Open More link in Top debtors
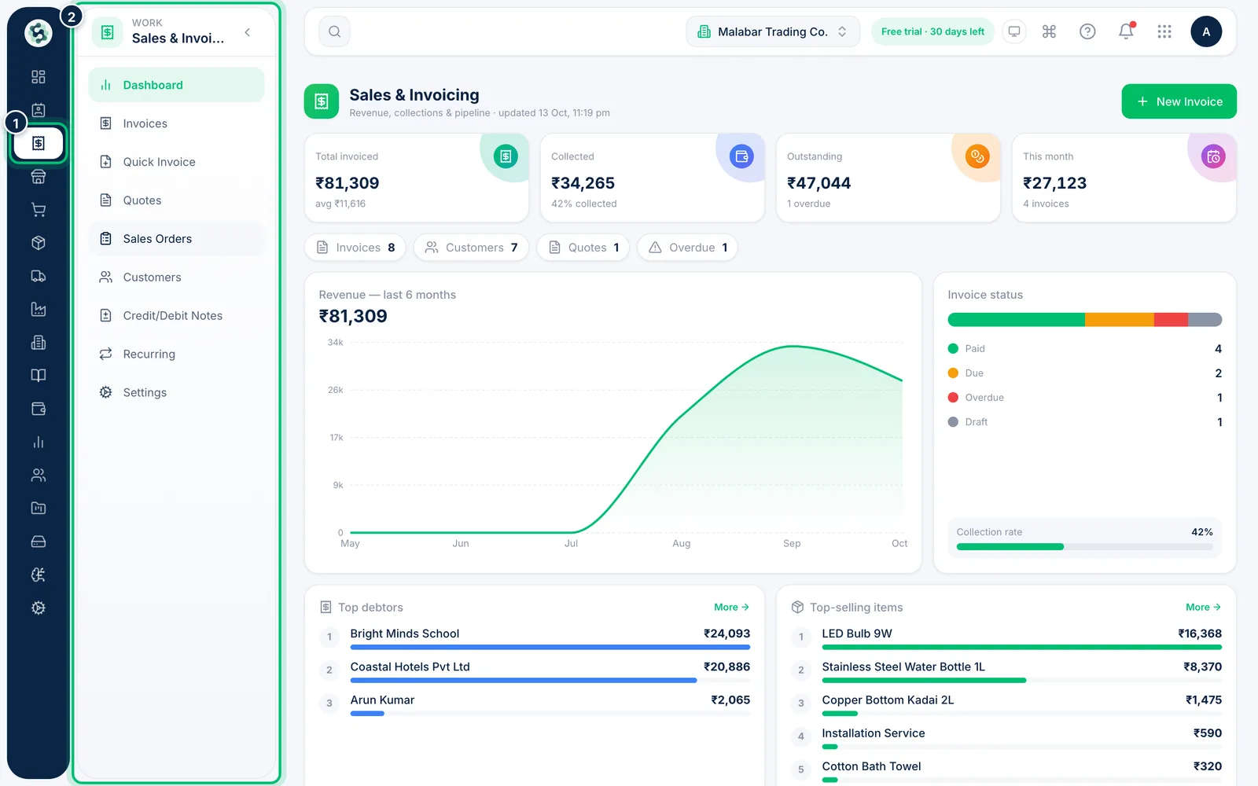 tap(731, 608)
